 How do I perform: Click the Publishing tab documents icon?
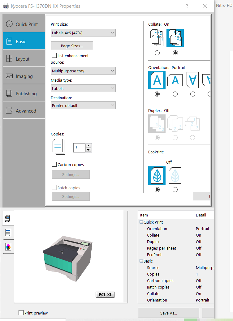coord(9,93)
